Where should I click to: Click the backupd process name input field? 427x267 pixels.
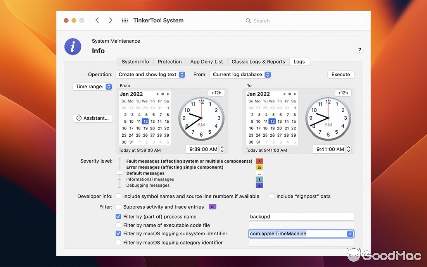tap(300, 216)
